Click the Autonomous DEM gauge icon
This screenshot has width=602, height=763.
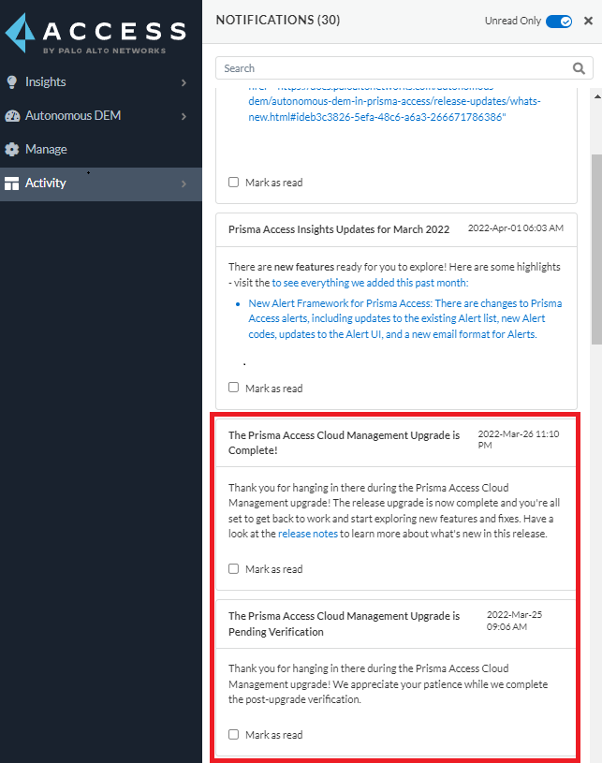[x=12, y=116]
